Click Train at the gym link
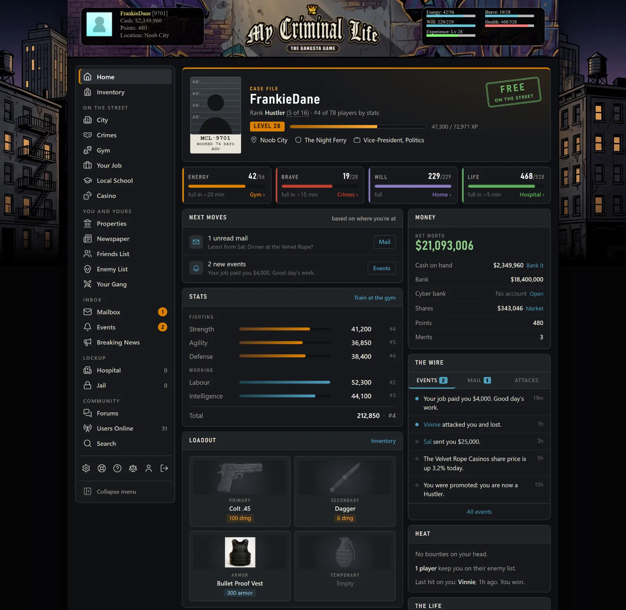Image resolution: width=626 pixels, height=610 pixels. click(x=375, y=298)
